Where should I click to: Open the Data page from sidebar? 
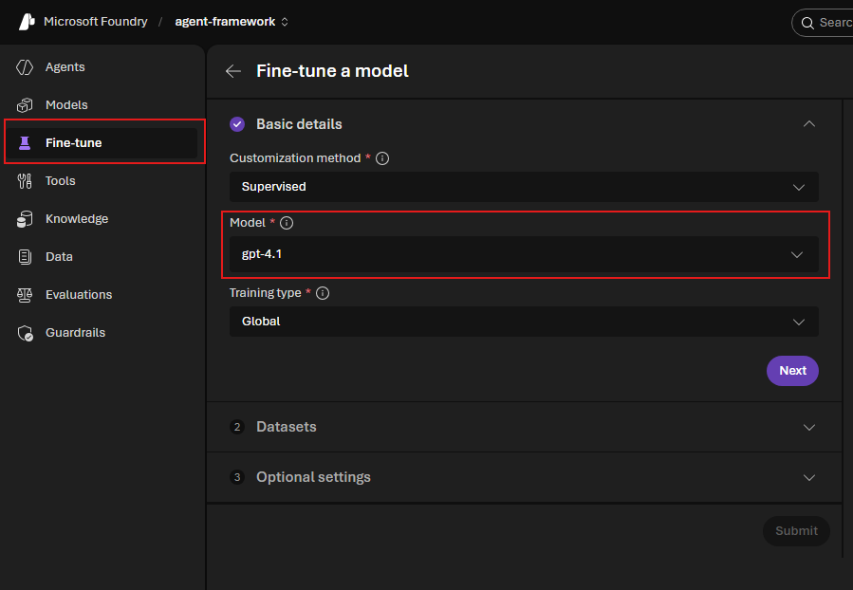[x=59, y=257]
